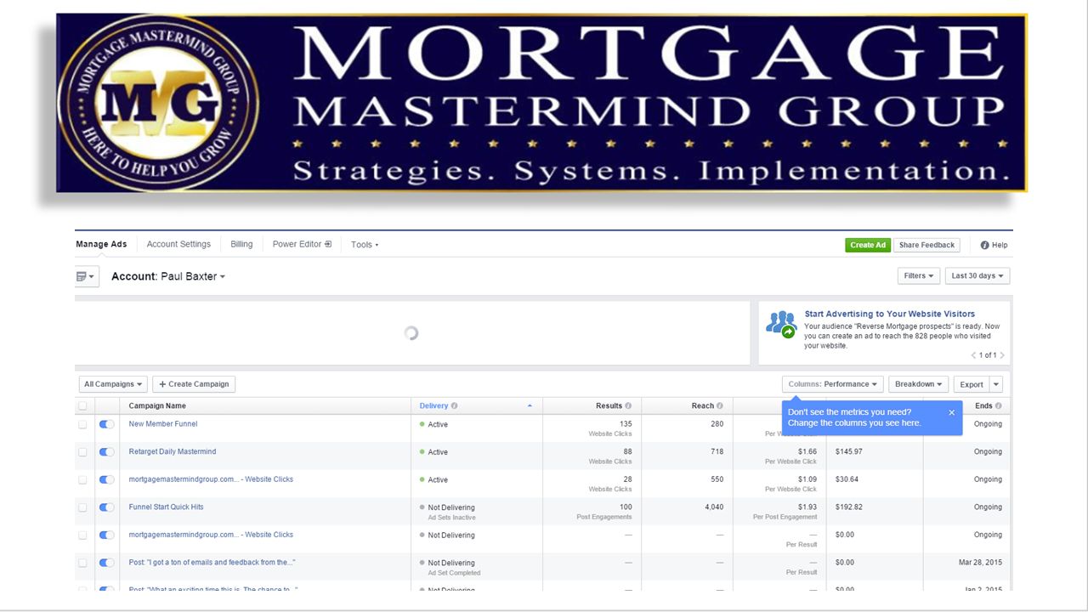Viewport: 1088px width, 612px height.
Task: Click the Delivery column info icon
Action: tap(454, 406)
